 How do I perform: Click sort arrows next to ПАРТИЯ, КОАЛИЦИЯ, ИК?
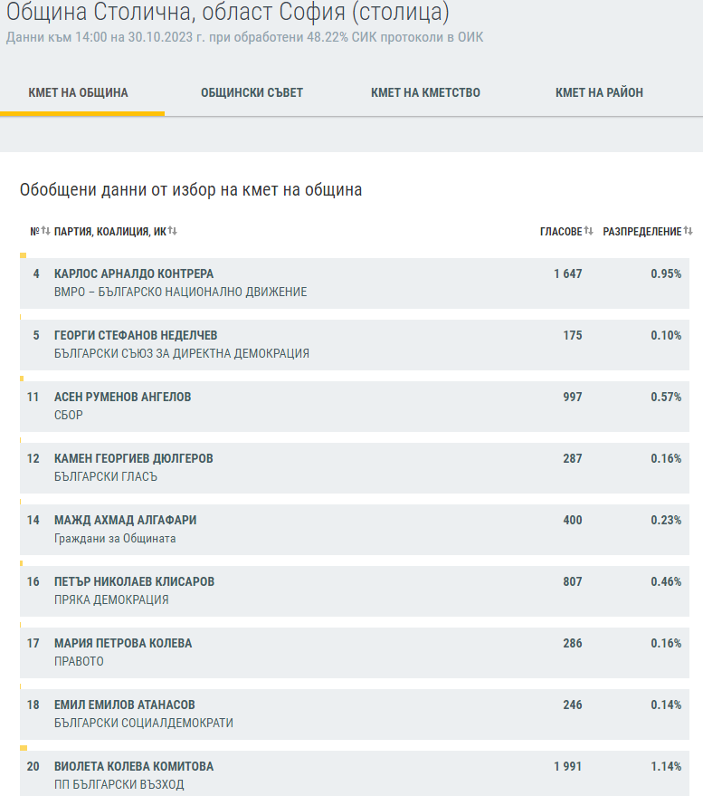pos(172,231)
